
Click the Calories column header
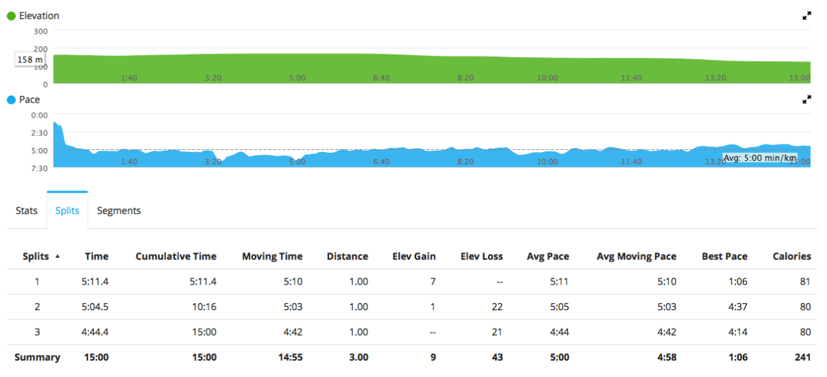pyautogui.click(x=791, y=256)
